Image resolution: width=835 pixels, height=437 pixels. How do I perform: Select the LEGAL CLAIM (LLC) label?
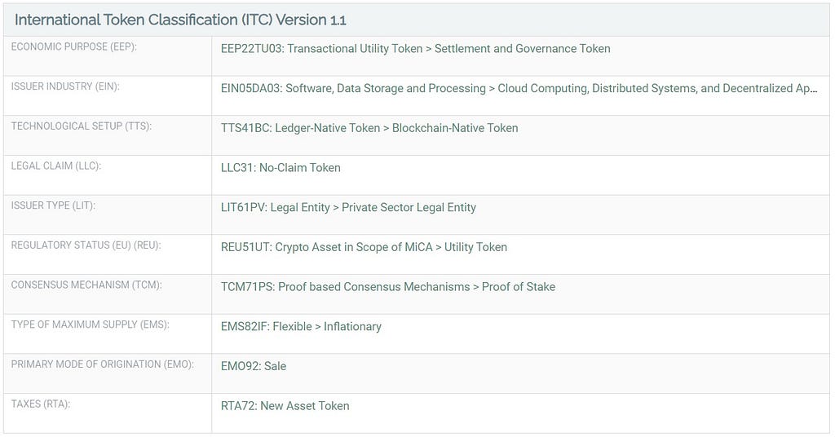pyautogui.click(x=56, y=166)
